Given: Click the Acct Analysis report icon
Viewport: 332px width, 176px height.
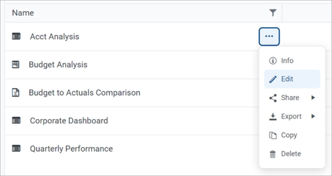Looking at the screenshot, I should 16,36.
